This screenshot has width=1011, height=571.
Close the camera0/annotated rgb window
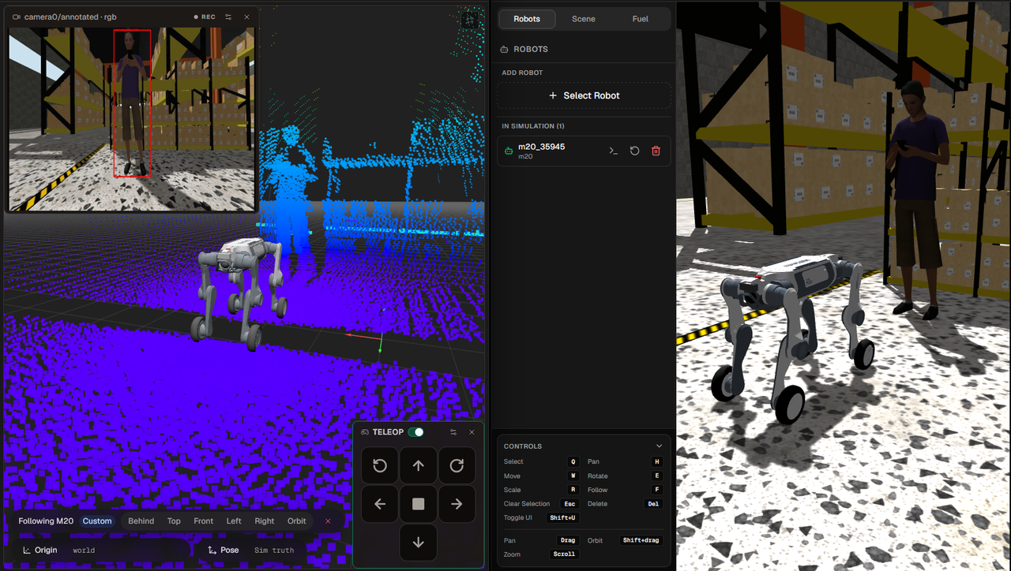(x=246, y=17)
